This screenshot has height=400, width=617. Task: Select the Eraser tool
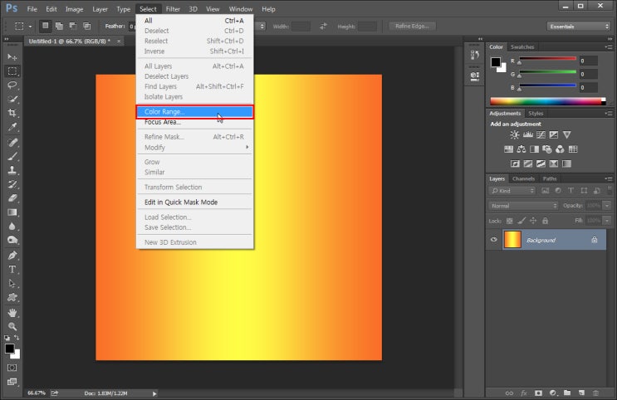12,198
